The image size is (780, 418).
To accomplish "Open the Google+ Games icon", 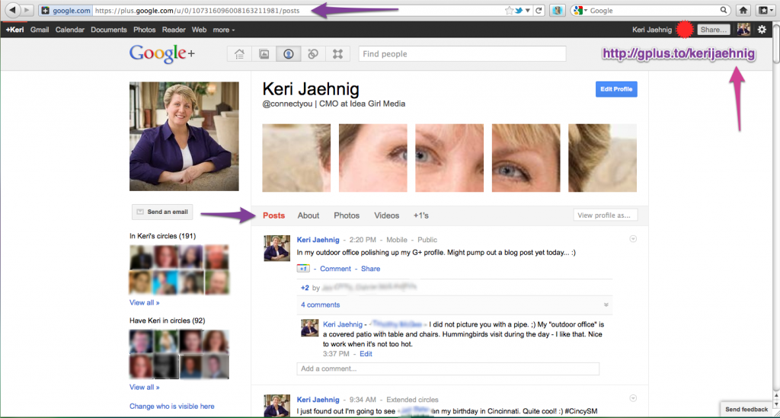I will click(337, 54).
